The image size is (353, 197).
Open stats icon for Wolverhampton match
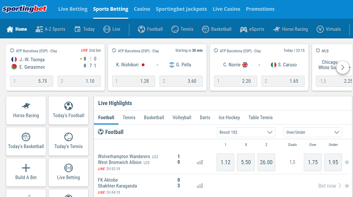(x=200, y=162)
